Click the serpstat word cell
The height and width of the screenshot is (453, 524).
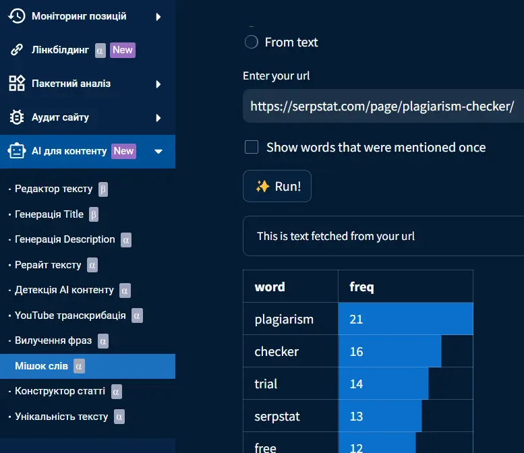point(291,416)
